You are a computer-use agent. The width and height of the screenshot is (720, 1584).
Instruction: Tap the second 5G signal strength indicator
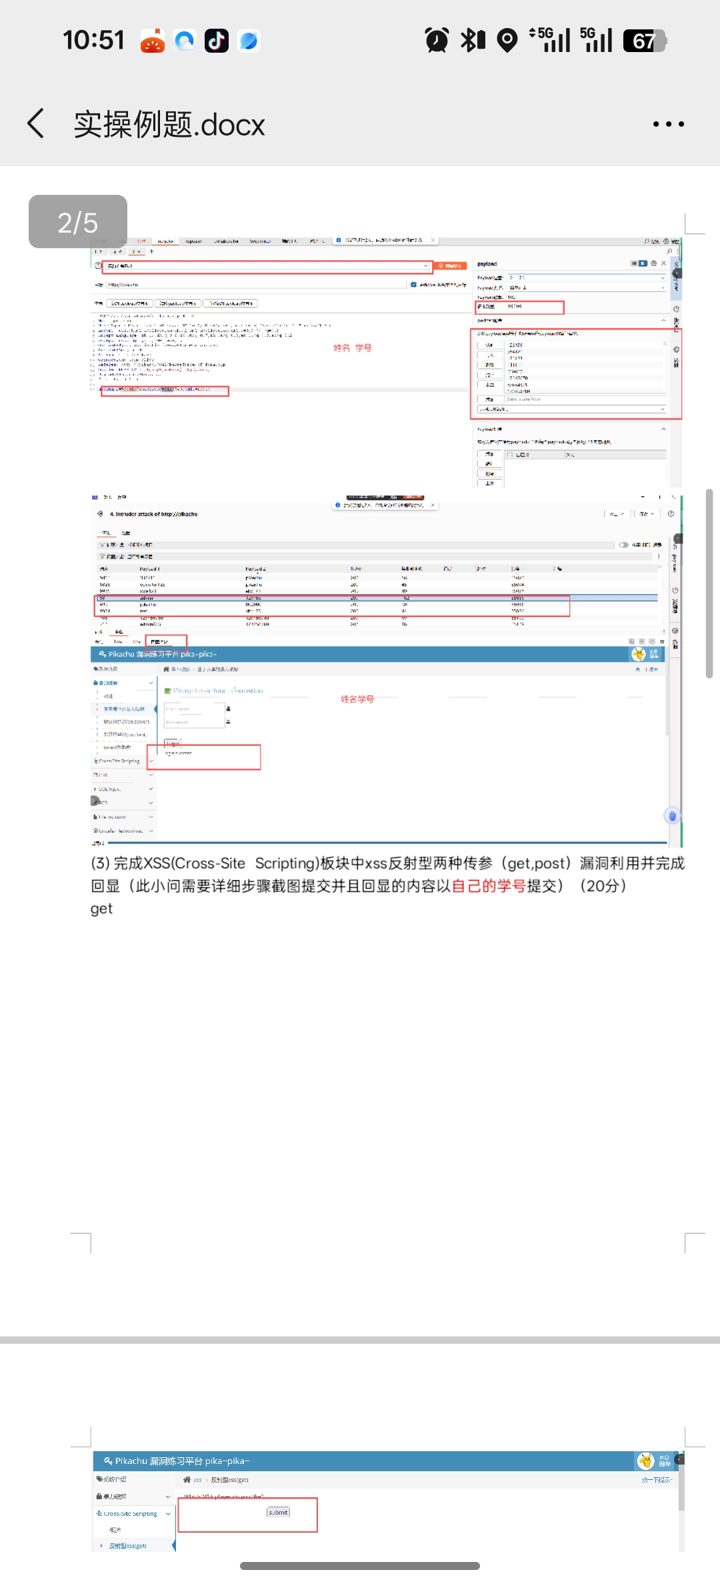596,40
